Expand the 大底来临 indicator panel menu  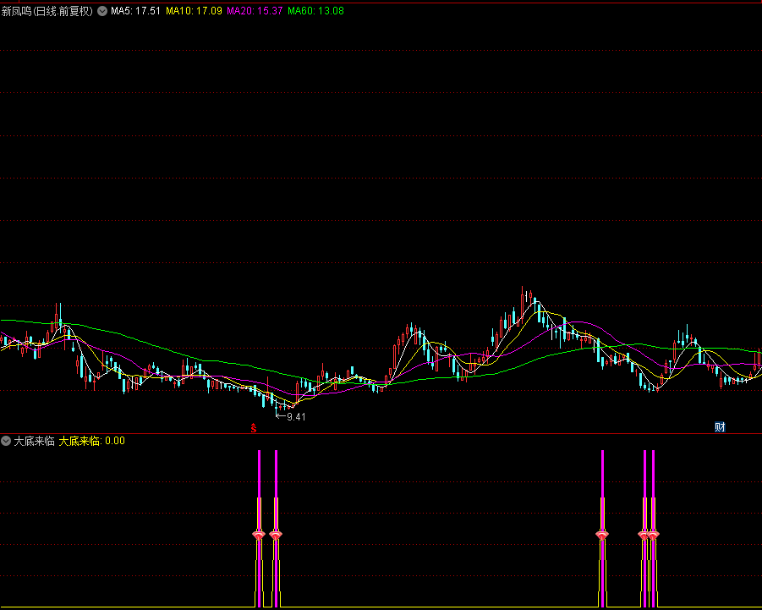pyautogui.click(x=6, y=441)
